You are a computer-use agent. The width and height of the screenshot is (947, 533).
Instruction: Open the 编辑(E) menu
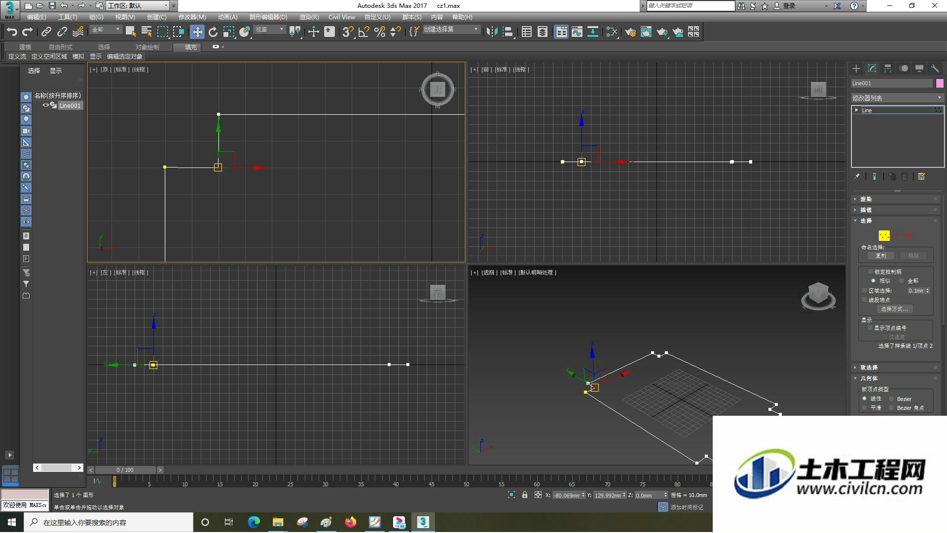(36, 17)
